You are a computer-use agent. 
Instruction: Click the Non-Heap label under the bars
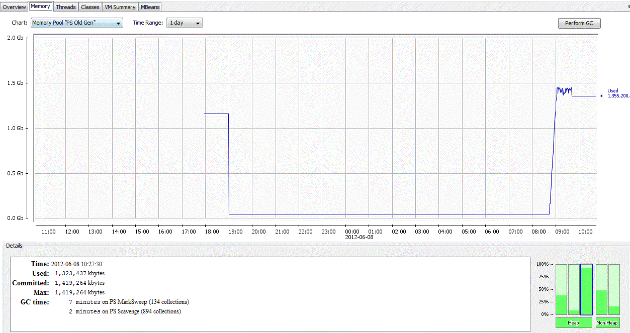(x=607, y=322)
